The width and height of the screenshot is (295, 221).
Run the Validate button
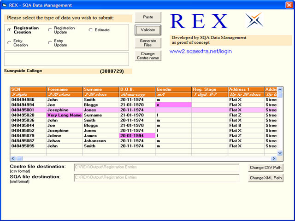click(x=148, y=30)
